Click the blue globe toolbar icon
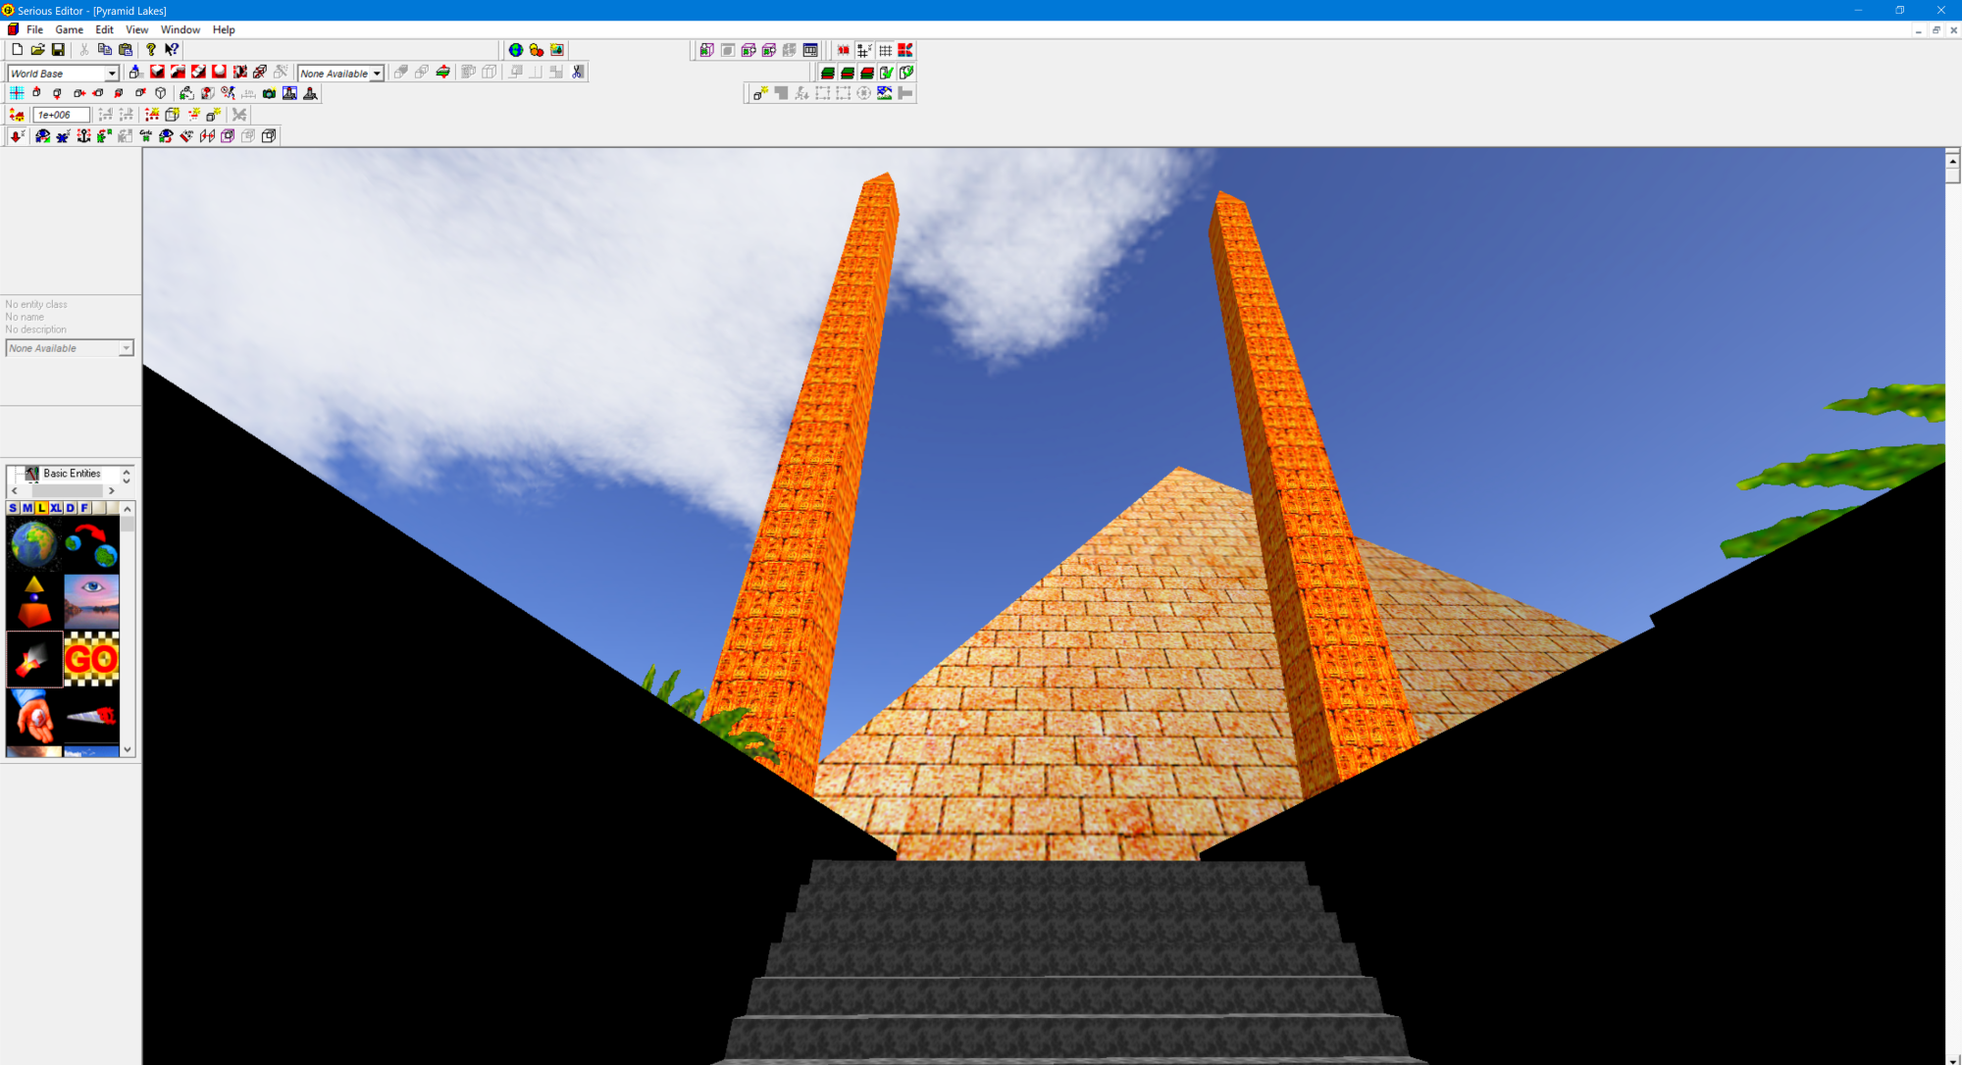 pyautogui.click(x=516, y=50)
